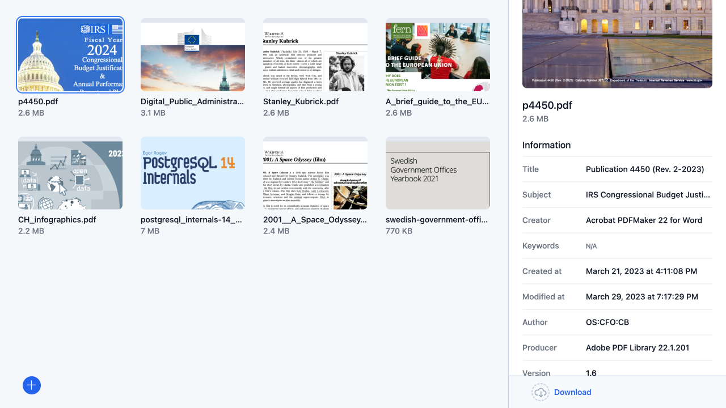Select the Digital_Public_Administra... PDF thumbnail
726x408 pixels.
pyautogui.click(x=192, y=54)
